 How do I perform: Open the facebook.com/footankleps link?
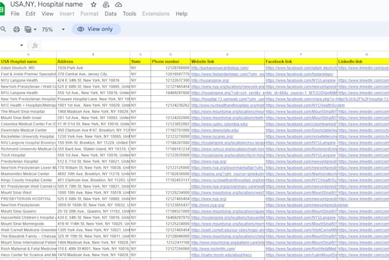tap(299, 74)
